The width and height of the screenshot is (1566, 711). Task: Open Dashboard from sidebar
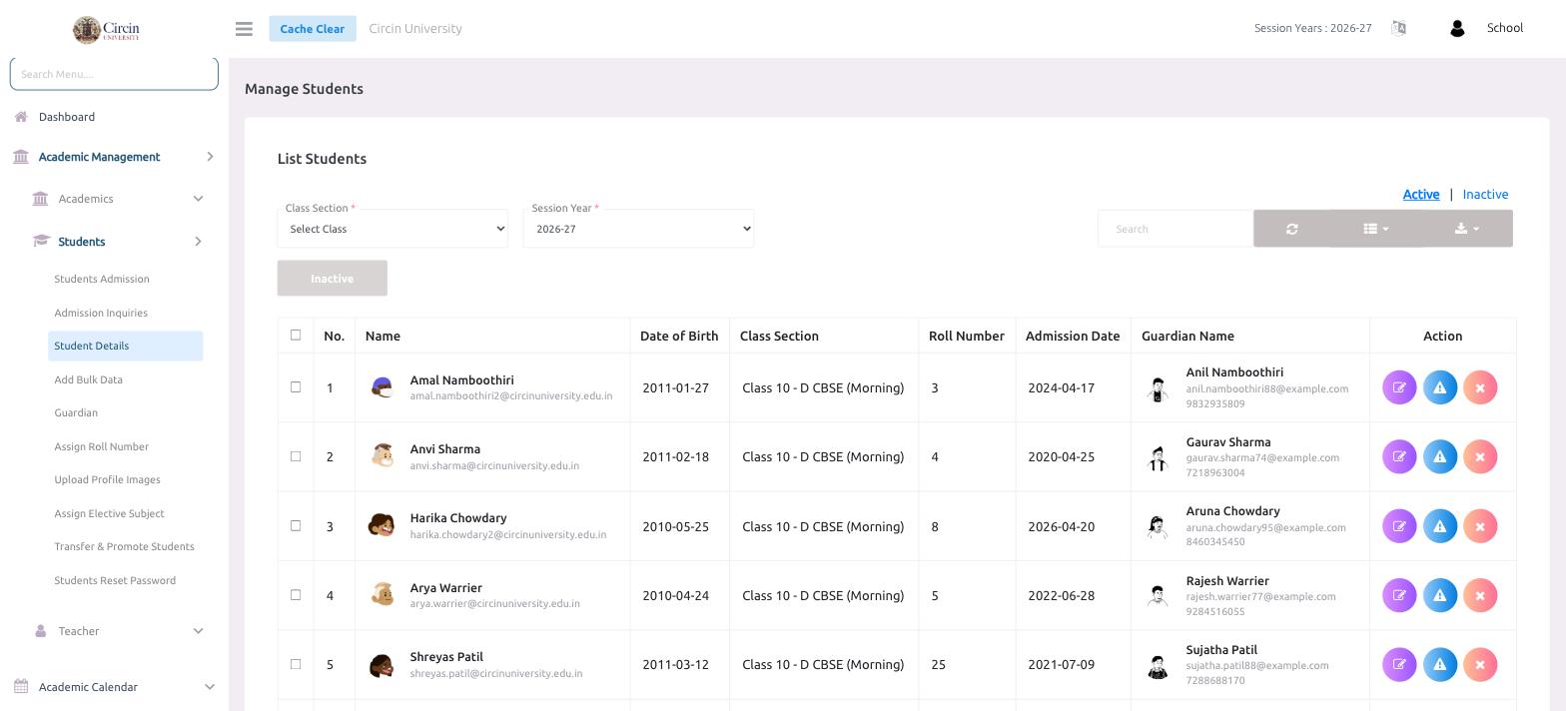67,117
